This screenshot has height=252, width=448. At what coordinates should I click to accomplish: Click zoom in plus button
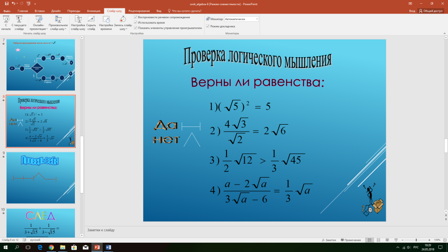pyautogui.click(x=429, y=240)
